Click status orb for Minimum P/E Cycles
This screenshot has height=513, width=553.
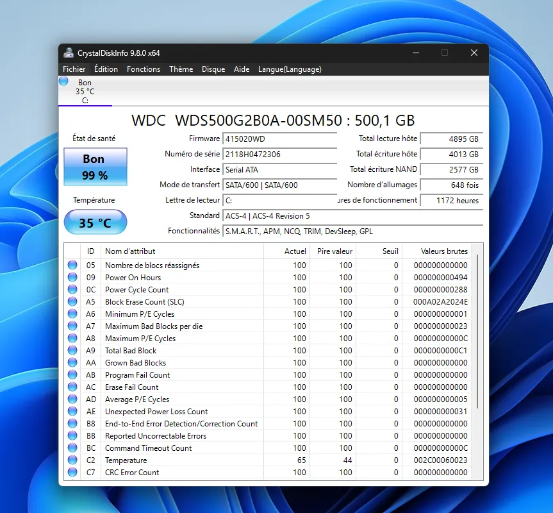(72, 314)
